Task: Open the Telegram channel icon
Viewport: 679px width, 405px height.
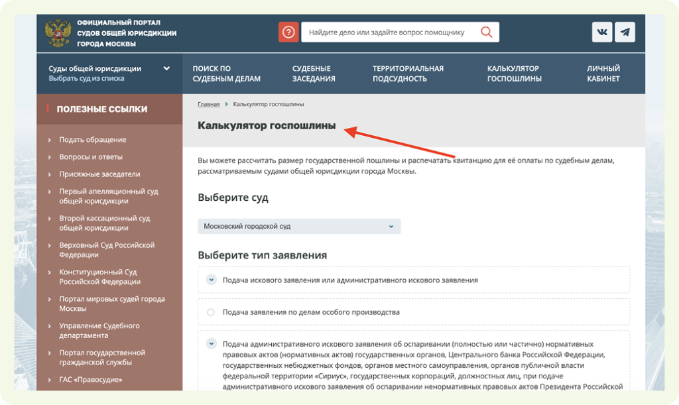Action: click(x=625, y=32)
